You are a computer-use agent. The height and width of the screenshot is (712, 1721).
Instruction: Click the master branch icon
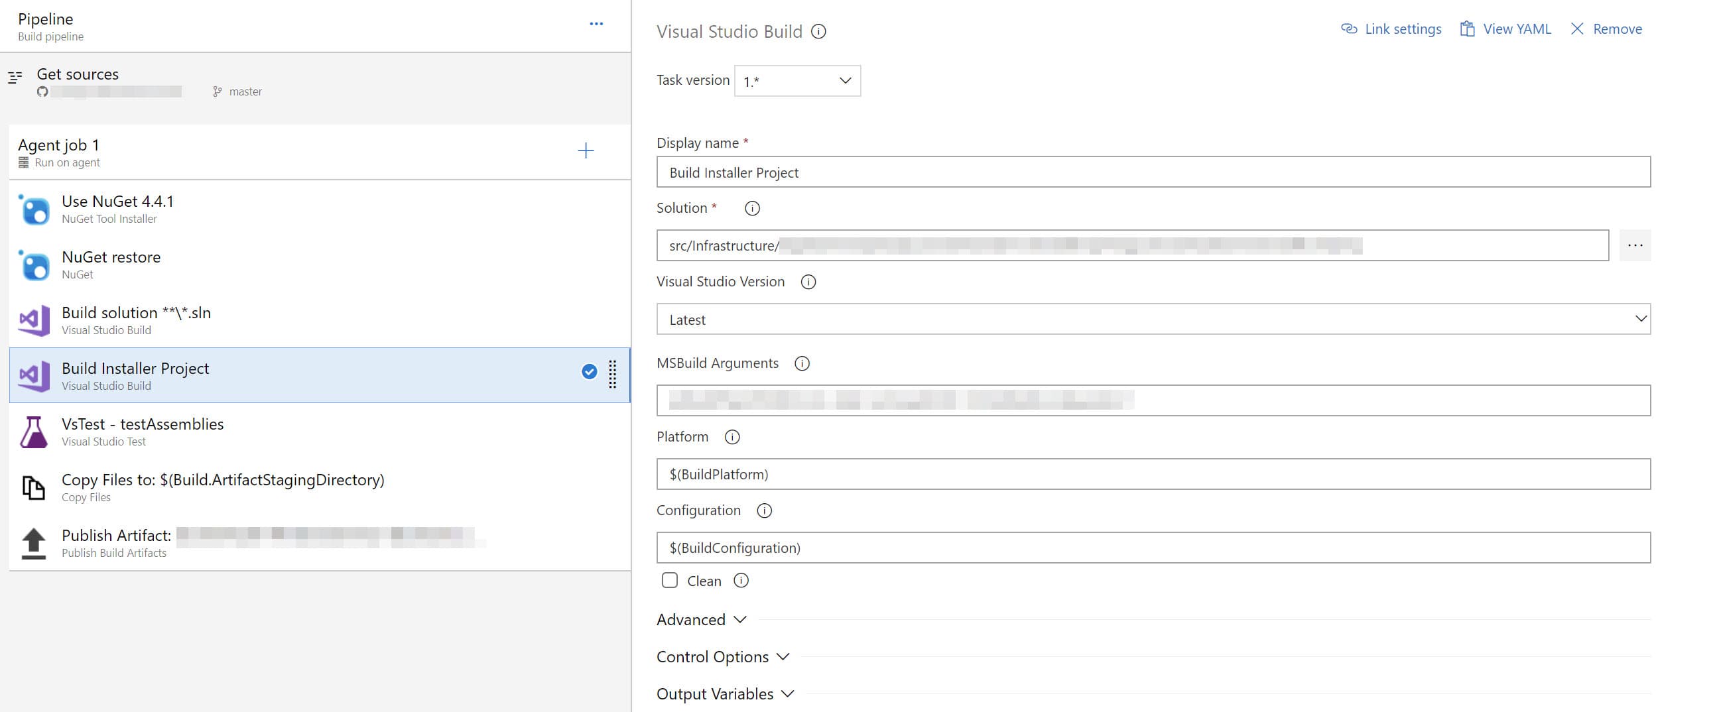[x=217, y=91]
